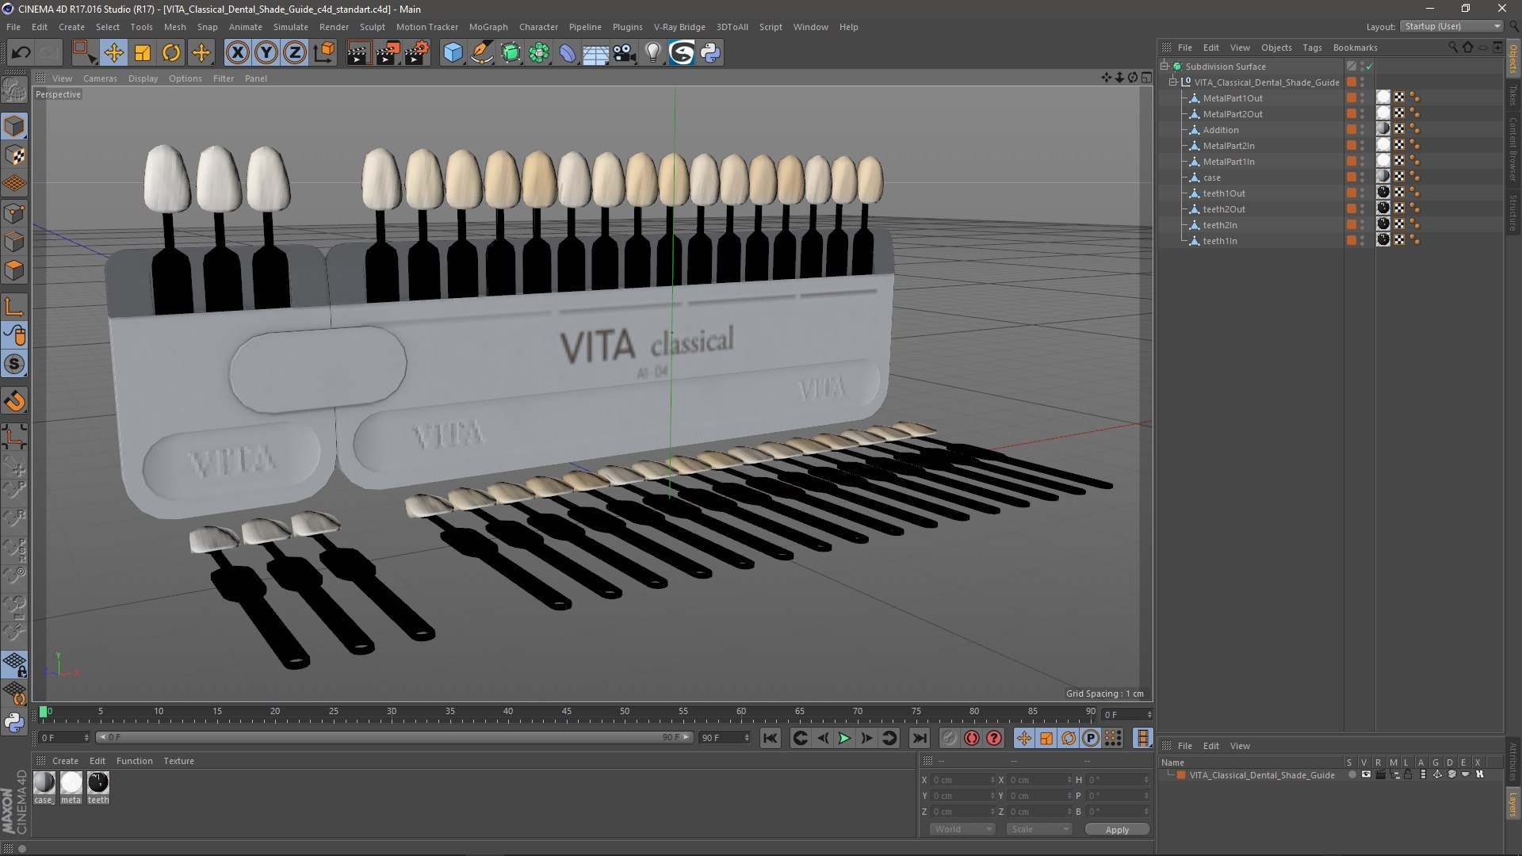
Task: Toggle the Snap S icon
Action: point(14,365)
